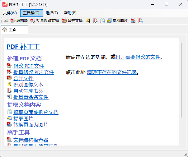Screen dimensions: 188x157
Task: Click the 清理不存在的文件记录 link
Action: (112, 72)
